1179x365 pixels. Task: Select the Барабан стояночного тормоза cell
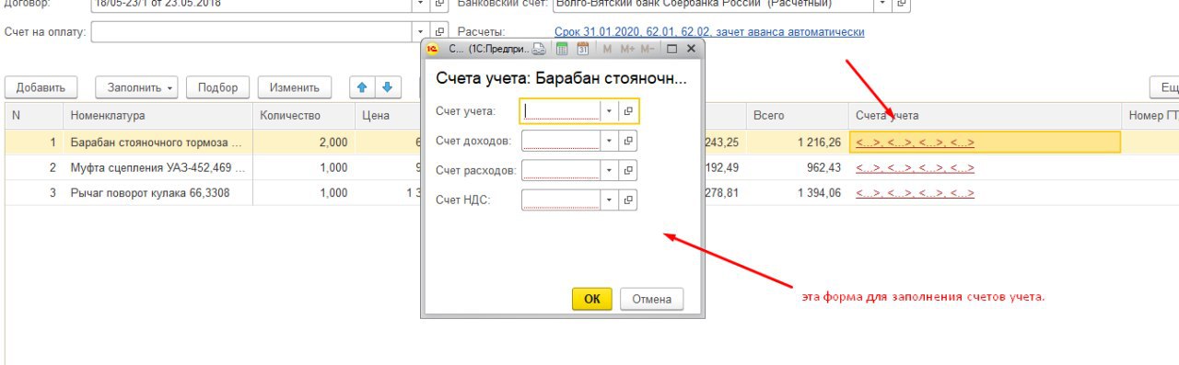(x=158, y=143)
